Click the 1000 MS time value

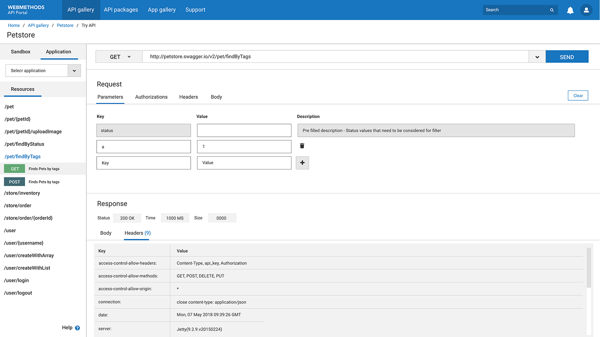pos(175,218)
